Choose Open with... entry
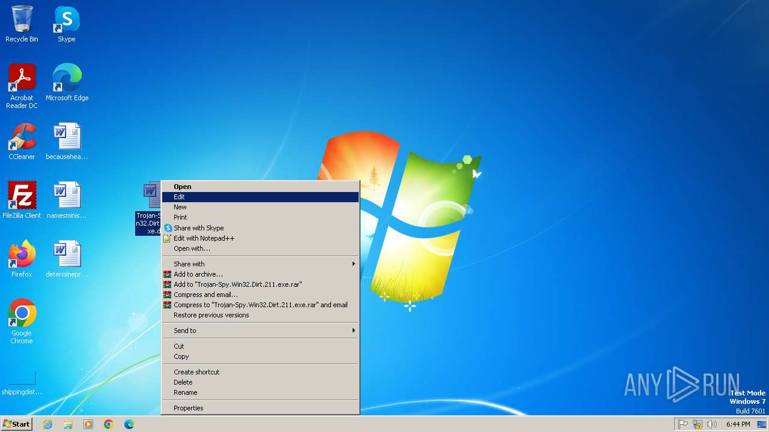Viewport: 769px width, 432px height. click(x=260, y=248)
